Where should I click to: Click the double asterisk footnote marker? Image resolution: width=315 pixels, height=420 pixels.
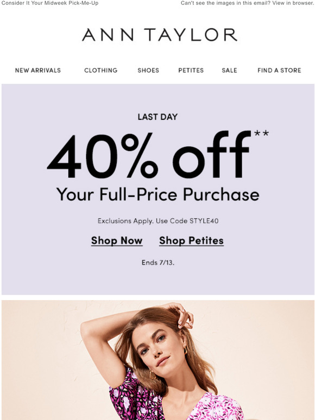[x=261, y=133]
